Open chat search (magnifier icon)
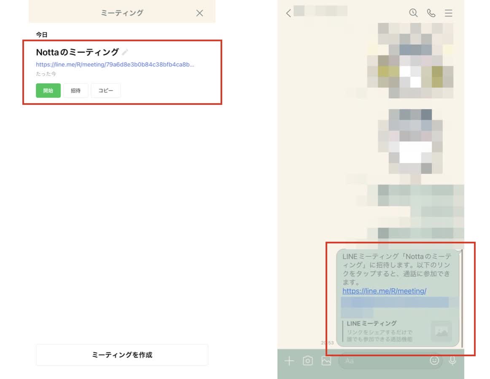 413,13
